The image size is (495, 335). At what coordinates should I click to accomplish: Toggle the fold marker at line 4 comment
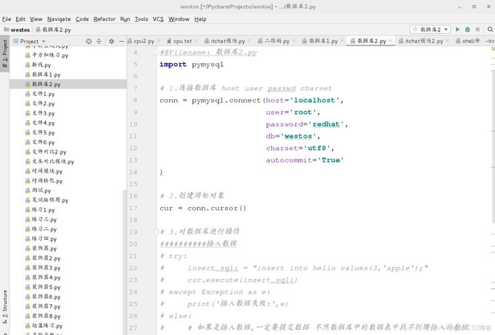click(156, 52)
